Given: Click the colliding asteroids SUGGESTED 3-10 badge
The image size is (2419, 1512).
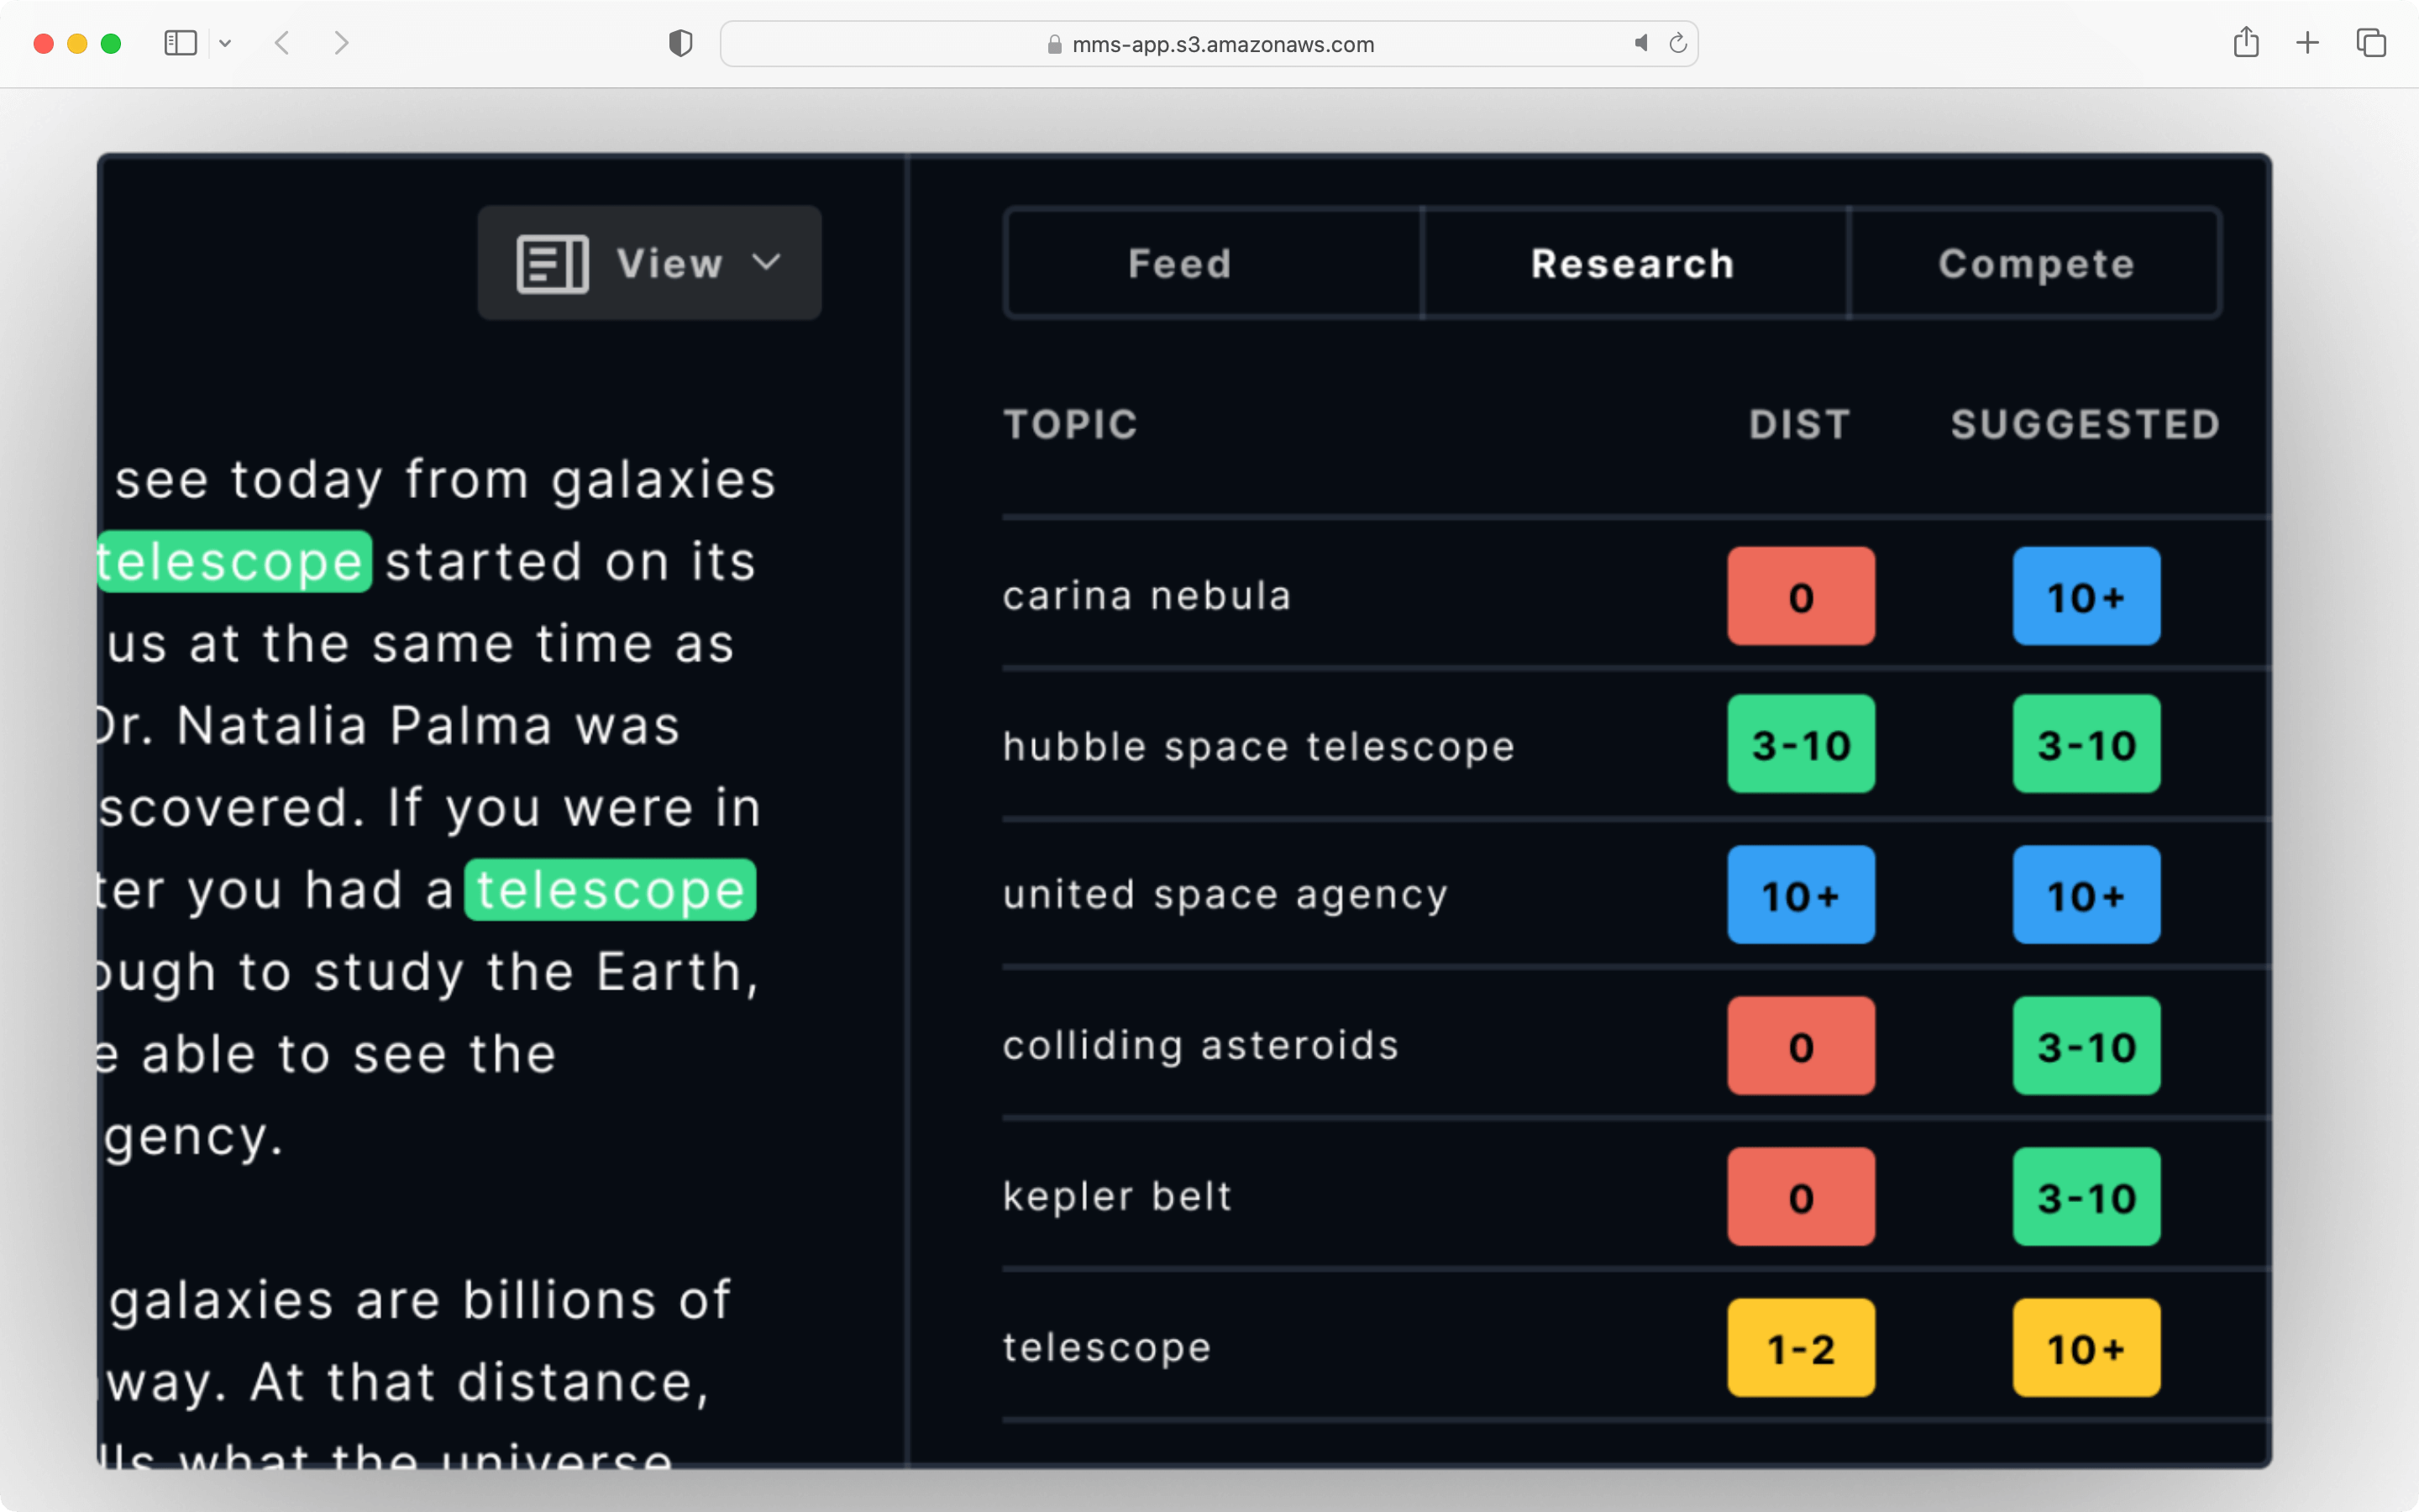Looking at the screenshot, I should pyautogui.click(x=2083, y=1045).
